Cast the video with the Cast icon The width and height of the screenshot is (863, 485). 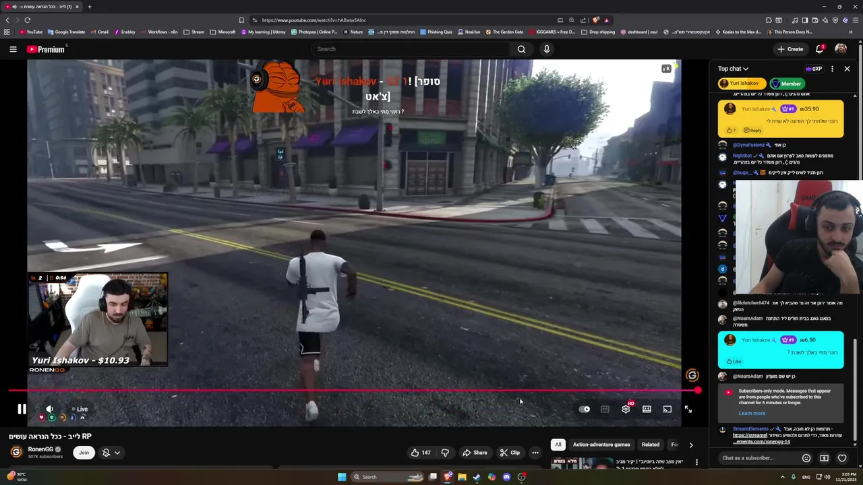[667, 409]
